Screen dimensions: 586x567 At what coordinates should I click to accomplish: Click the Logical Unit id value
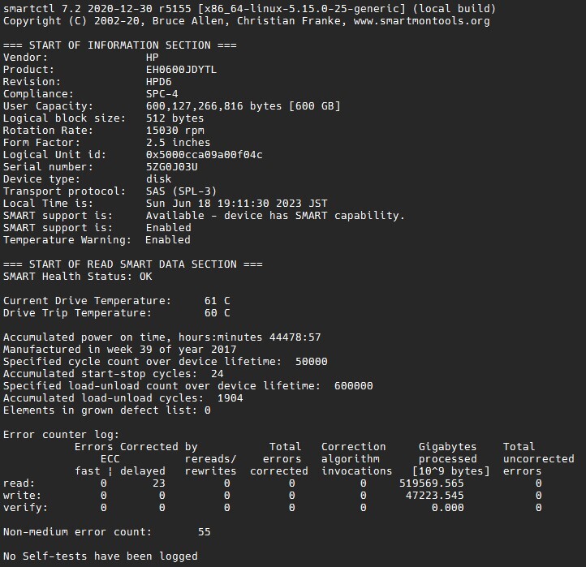pyautogui.click(x=205, y=155)
